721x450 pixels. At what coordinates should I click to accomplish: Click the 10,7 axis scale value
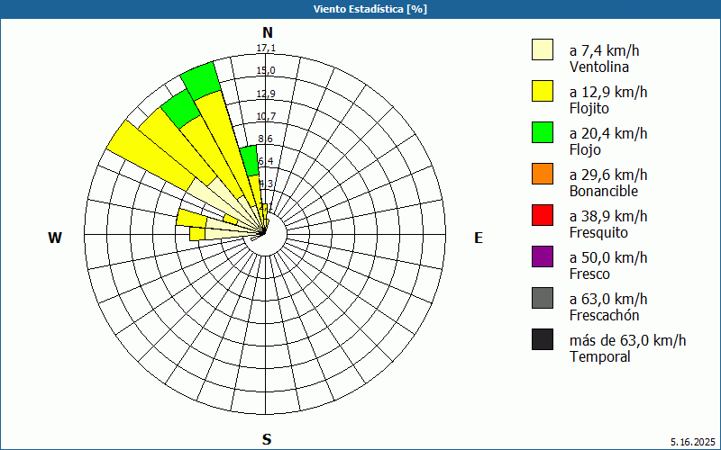pos(266,116)
